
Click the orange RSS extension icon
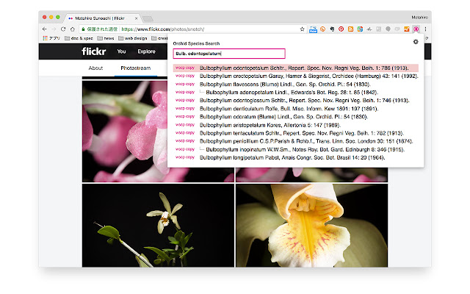pos(350,29)
